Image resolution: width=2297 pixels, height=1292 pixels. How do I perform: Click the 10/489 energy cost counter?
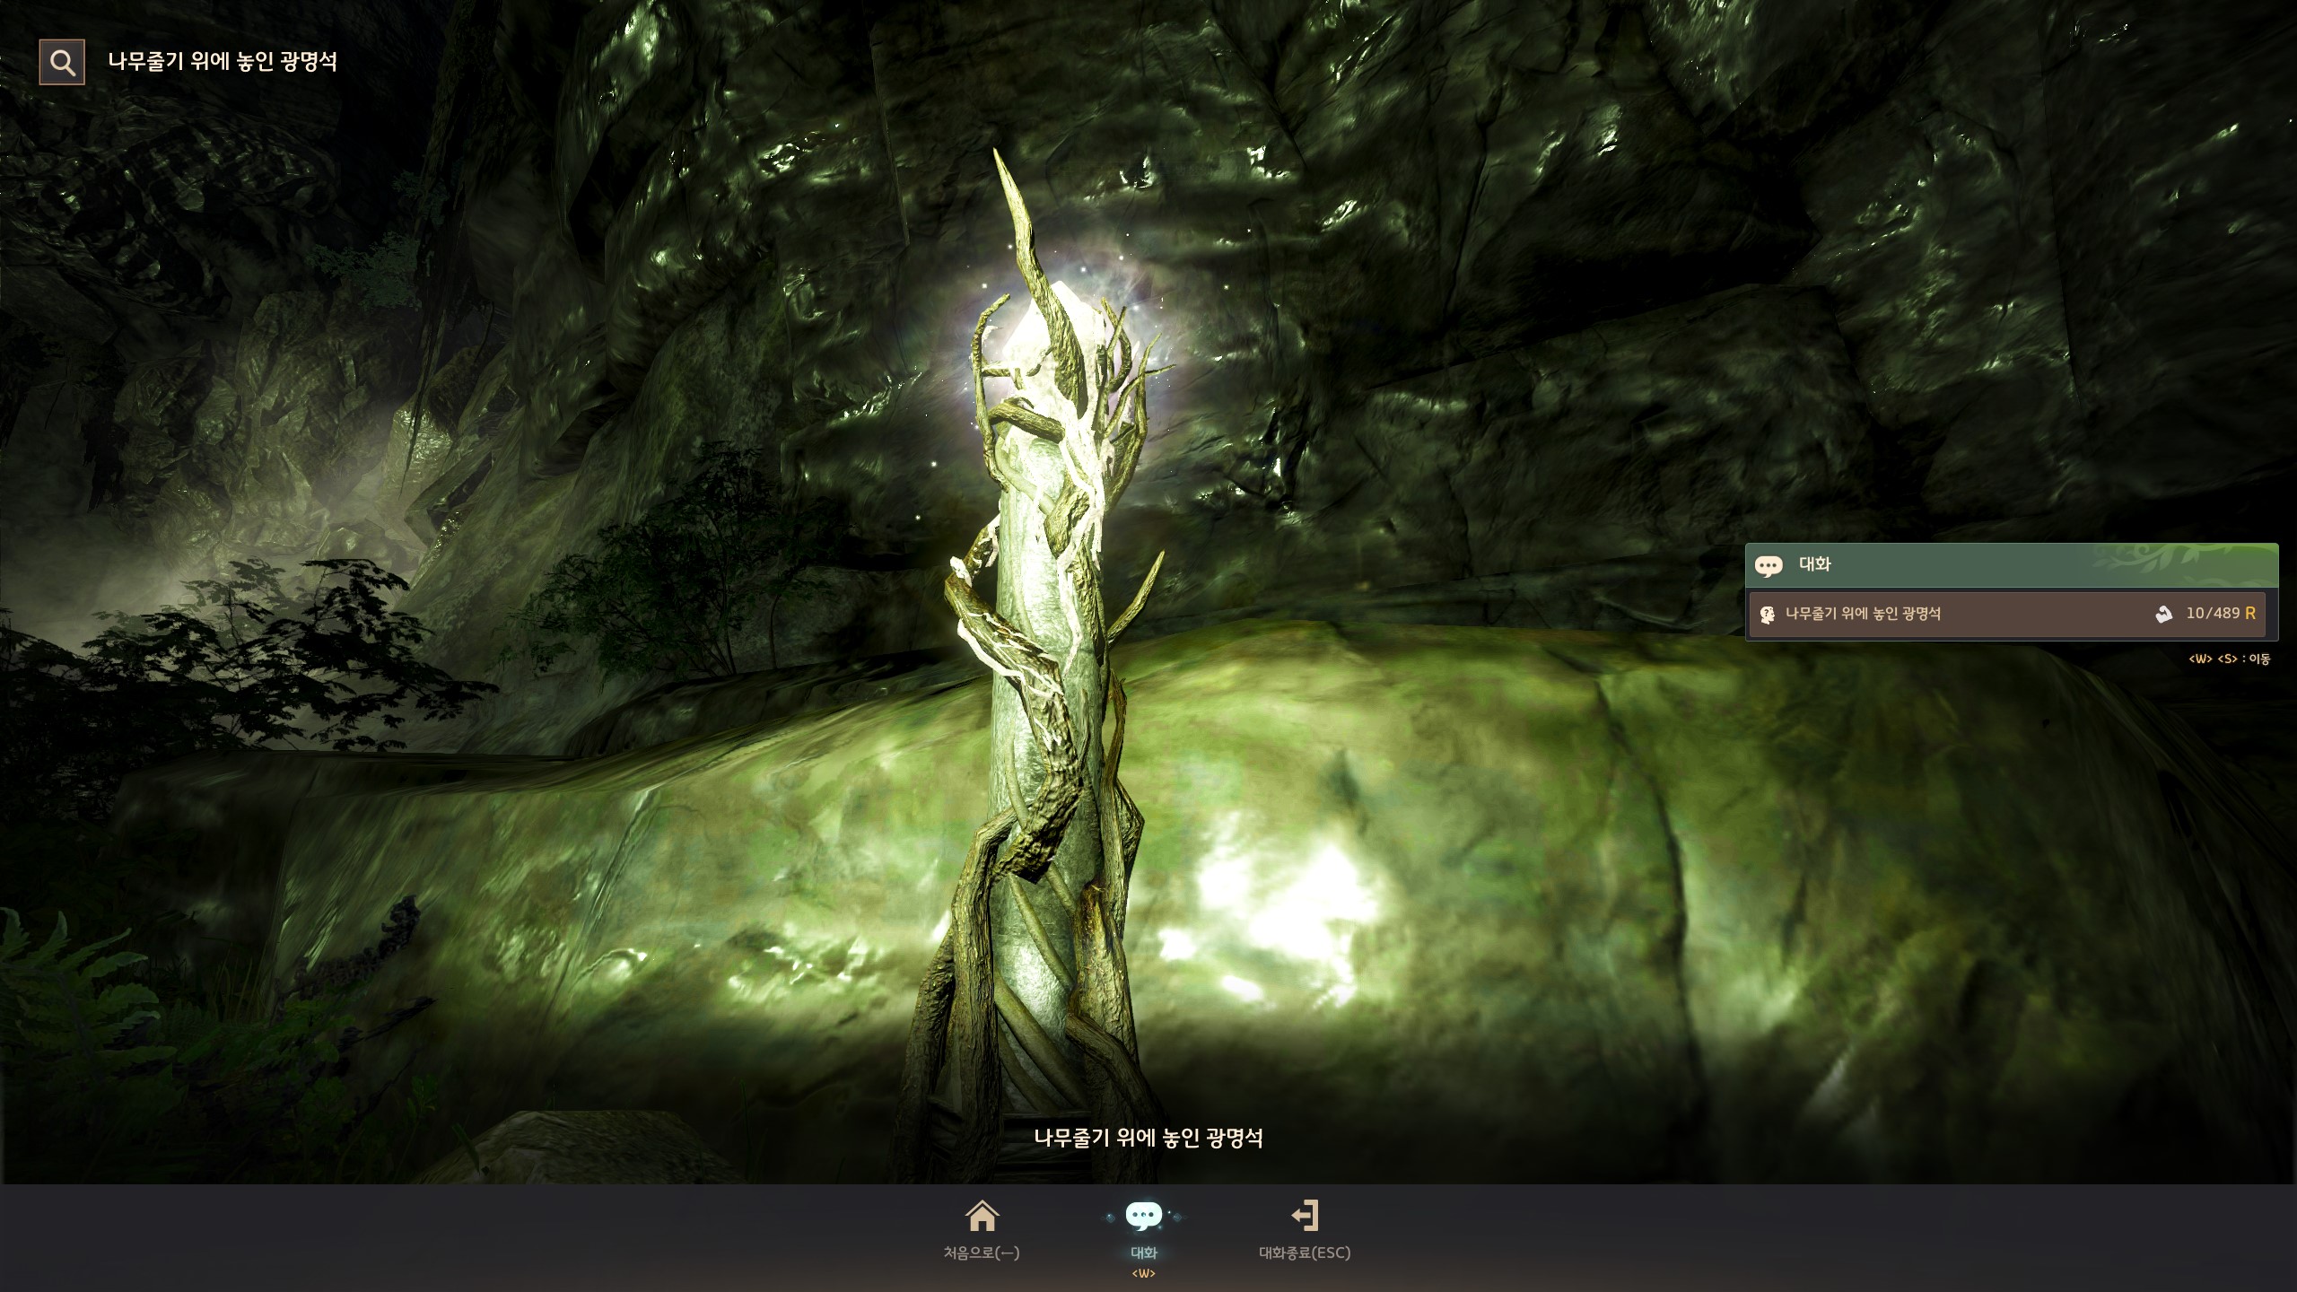point(2213,614)
